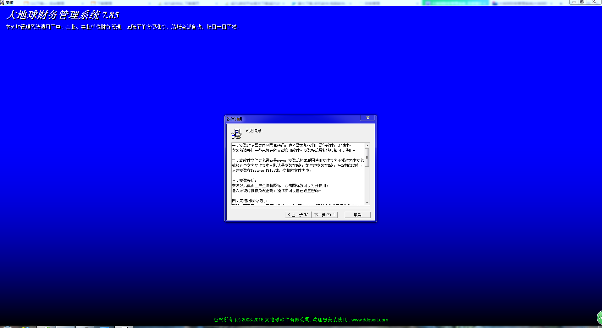
Task: Minimize the 安装 installer window
Action: point(574,2)
